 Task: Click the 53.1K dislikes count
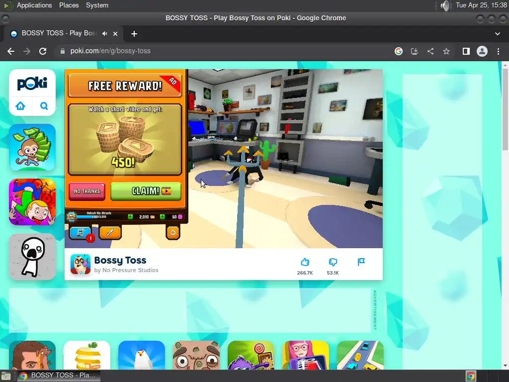[x=333, y=273]
